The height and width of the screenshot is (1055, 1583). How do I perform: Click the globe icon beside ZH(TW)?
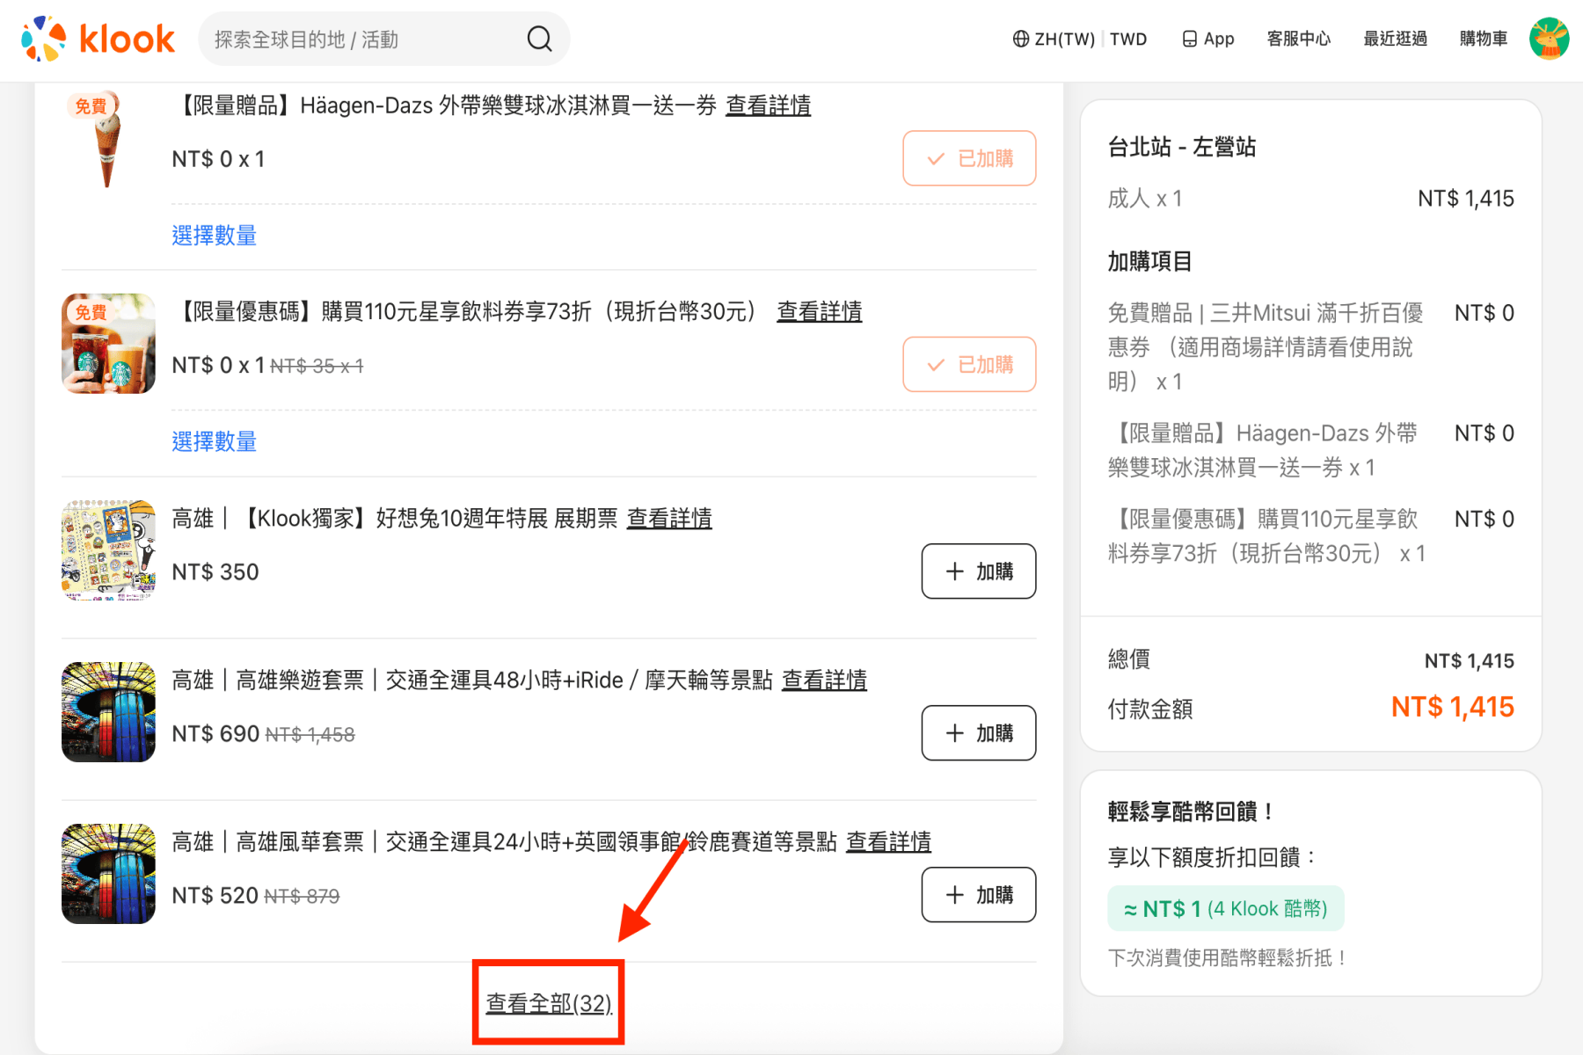(x=1021, y=39)
